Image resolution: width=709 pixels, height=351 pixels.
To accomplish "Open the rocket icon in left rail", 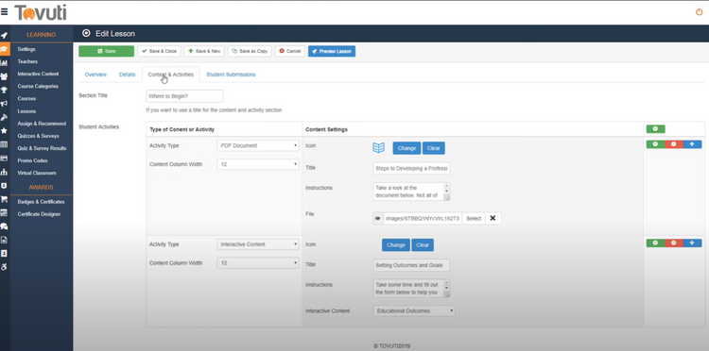I will coord(4,35).
